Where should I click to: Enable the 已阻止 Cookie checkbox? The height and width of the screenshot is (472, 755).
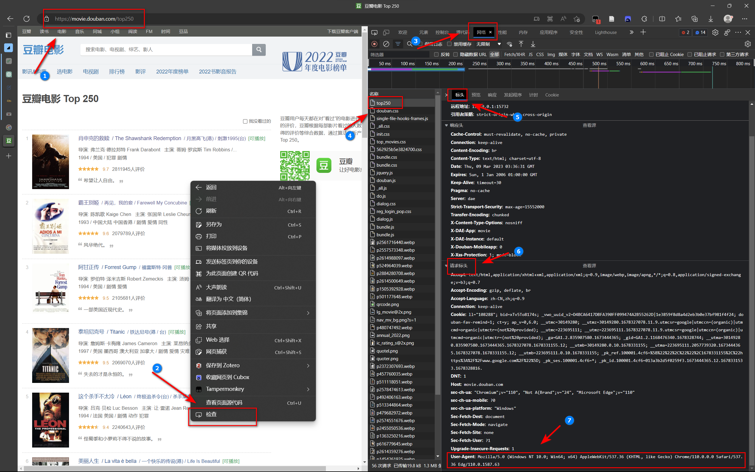651,55
